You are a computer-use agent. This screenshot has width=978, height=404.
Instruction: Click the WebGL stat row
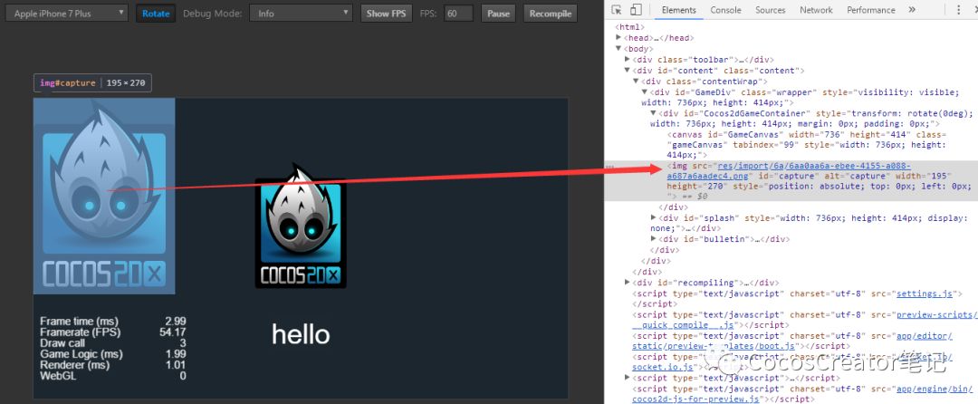[113, 376]
